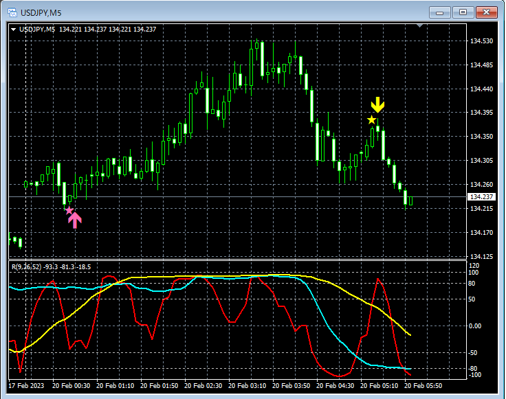Click the 20 Feb 01:10 time label

(x=115, y=385)
